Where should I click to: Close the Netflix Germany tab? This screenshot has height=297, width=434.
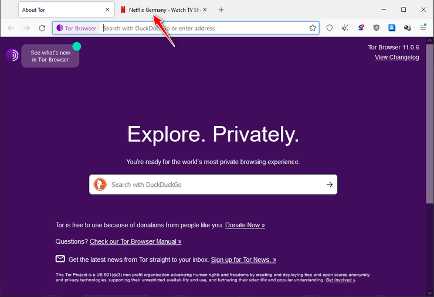tap(205, 10)
